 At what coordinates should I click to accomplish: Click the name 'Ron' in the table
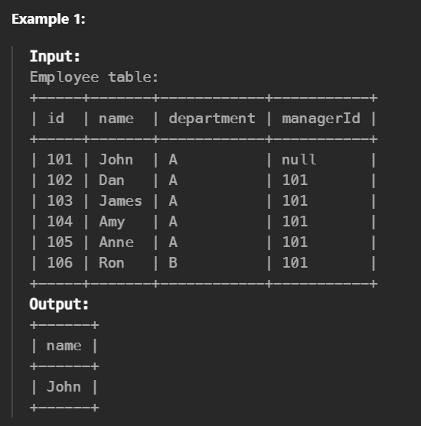point(112,263)
